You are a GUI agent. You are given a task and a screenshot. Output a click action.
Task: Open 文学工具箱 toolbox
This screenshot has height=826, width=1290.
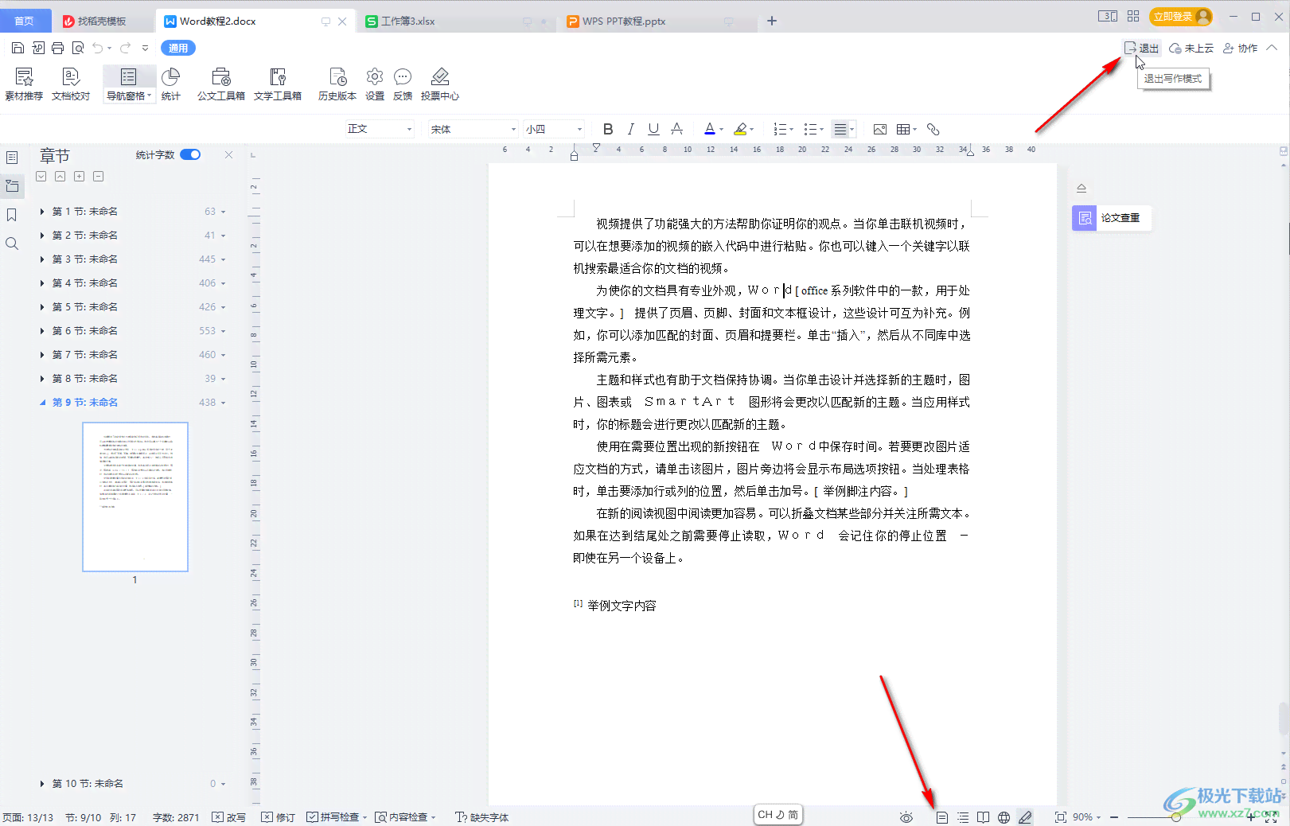(278, 84)
